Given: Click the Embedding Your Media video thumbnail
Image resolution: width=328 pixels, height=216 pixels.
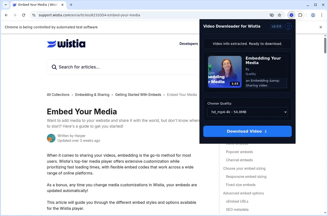Looking at the screenshot, I should [x=225, y=72].
